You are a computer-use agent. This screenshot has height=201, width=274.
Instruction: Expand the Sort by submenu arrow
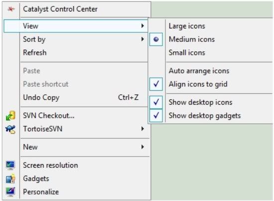pyautogui.click(x=142, y=39)
